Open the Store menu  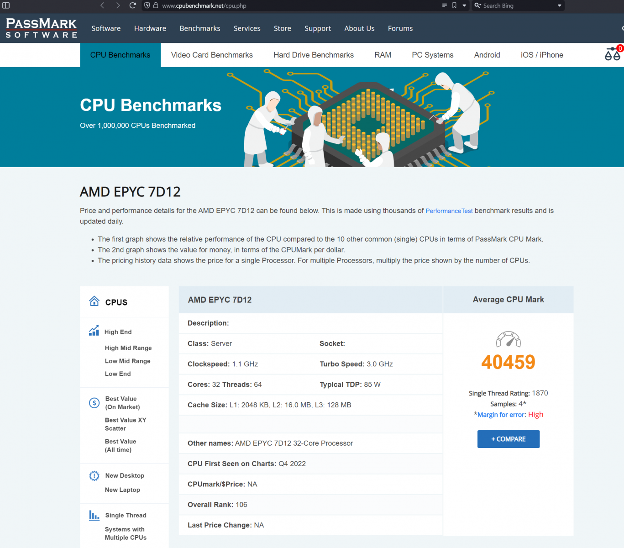pos(283,28)
